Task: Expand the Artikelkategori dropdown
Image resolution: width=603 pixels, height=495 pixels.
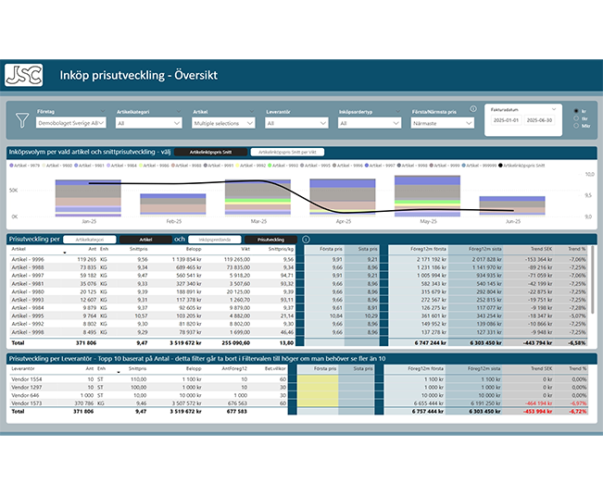Action: click(149, 123)
